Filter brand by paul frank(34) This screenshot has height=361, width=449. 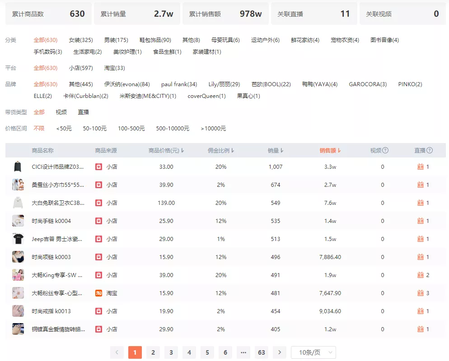coord(179,84)
